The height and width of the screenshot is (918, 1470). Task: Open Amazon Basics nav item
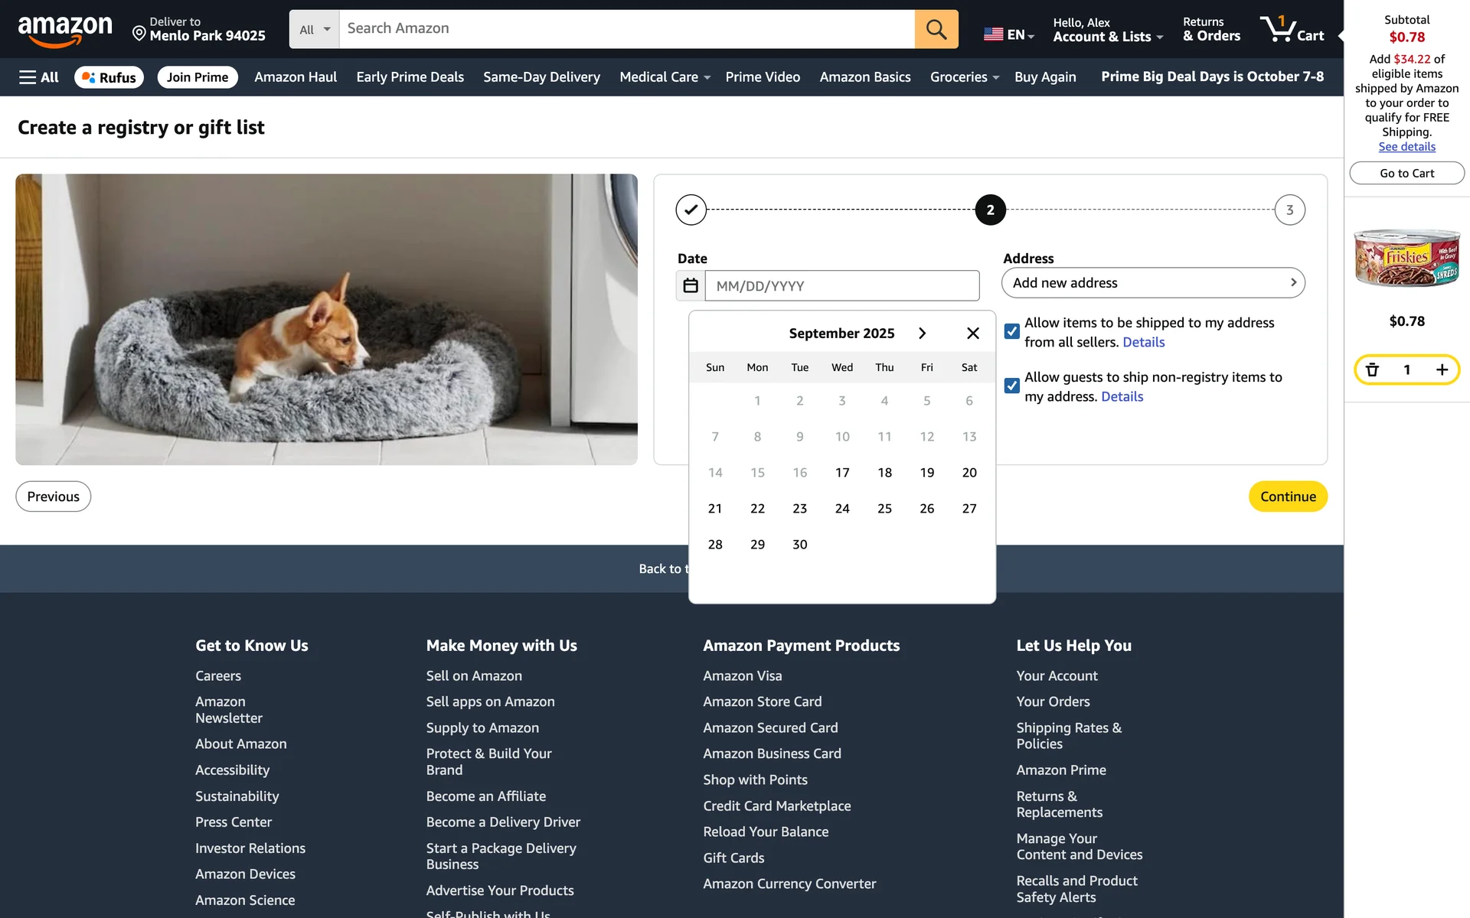864,77
